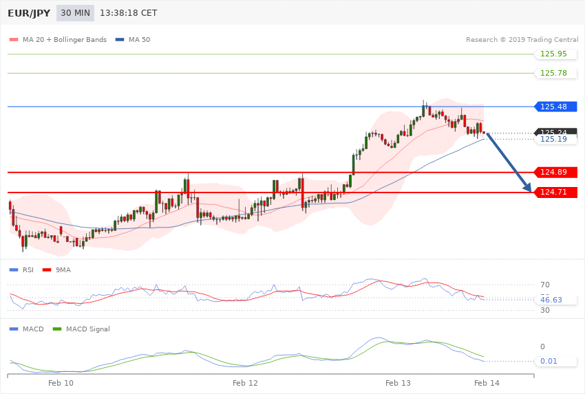Click the 0.01 MACD value label

(556, 361)
